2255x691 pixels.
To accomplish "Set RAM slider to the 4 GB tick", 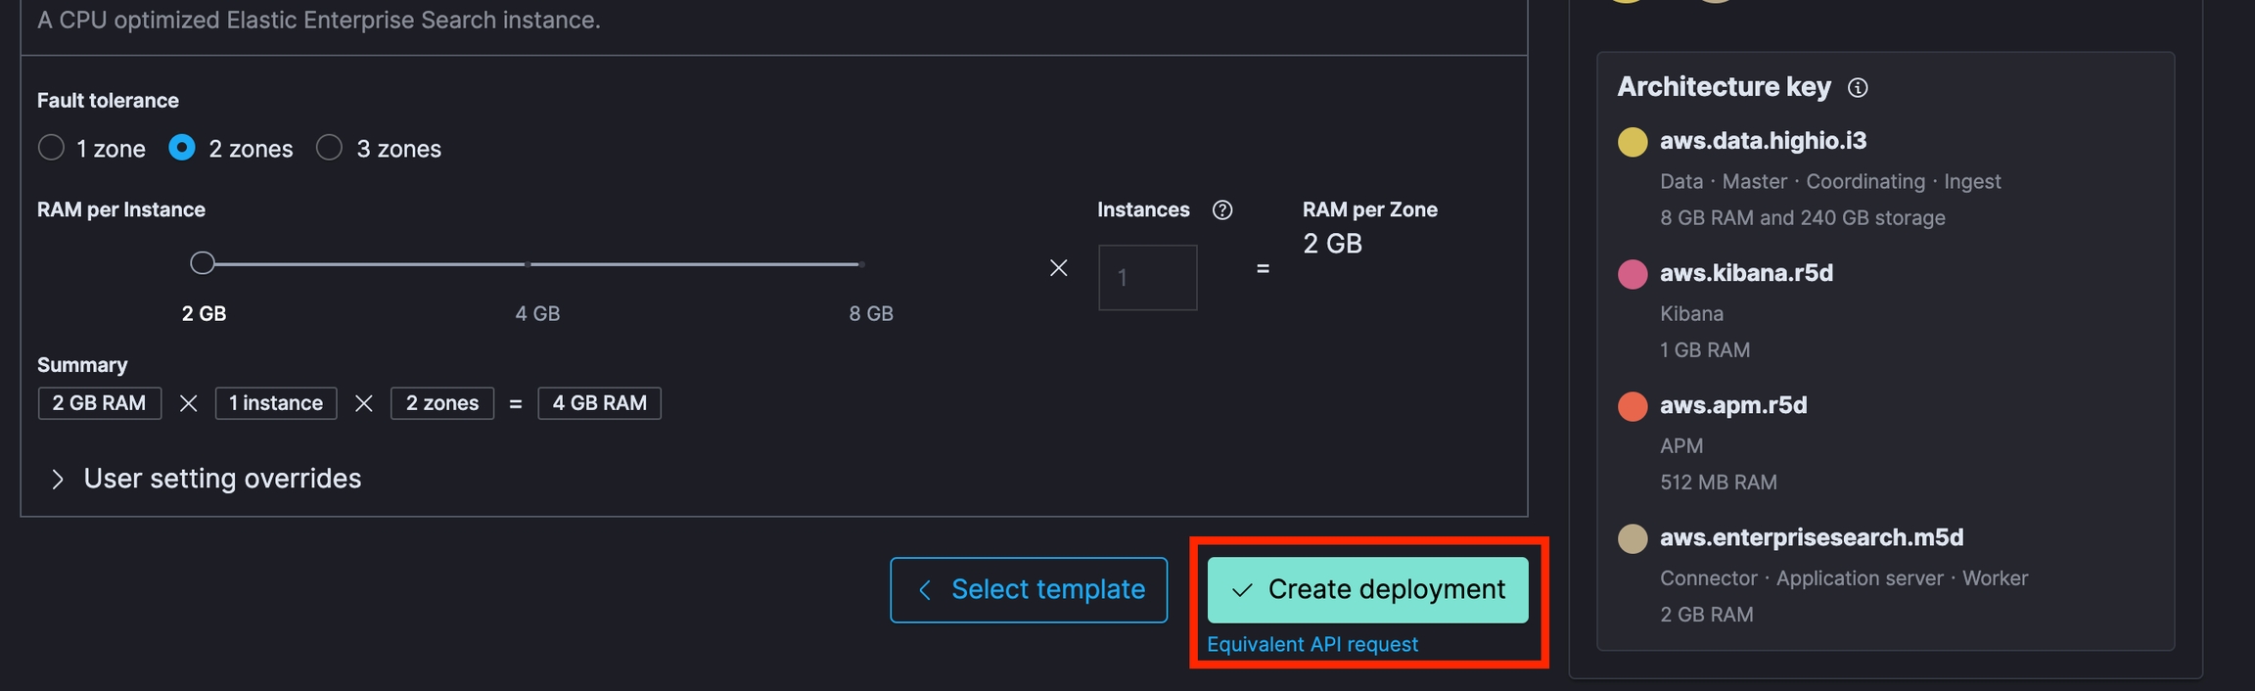I will 528,264.
